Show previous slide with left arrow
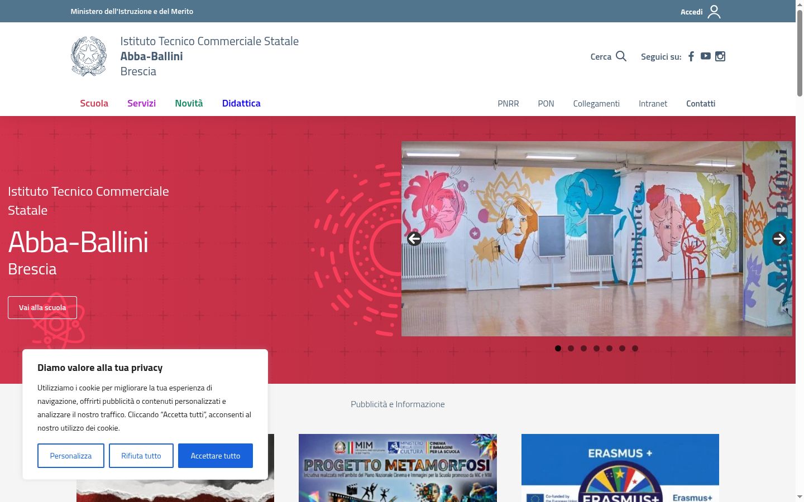The image size is (804, 502). tap(414, 239)
